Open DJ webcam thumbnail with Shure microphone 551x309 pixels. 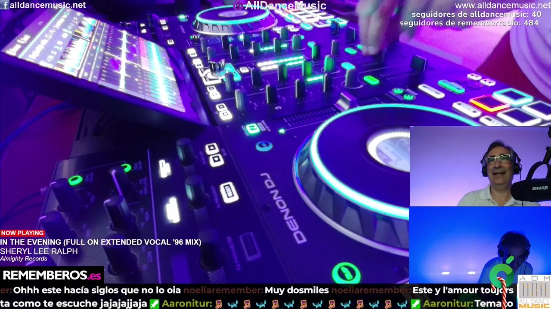tap(480, 167)
